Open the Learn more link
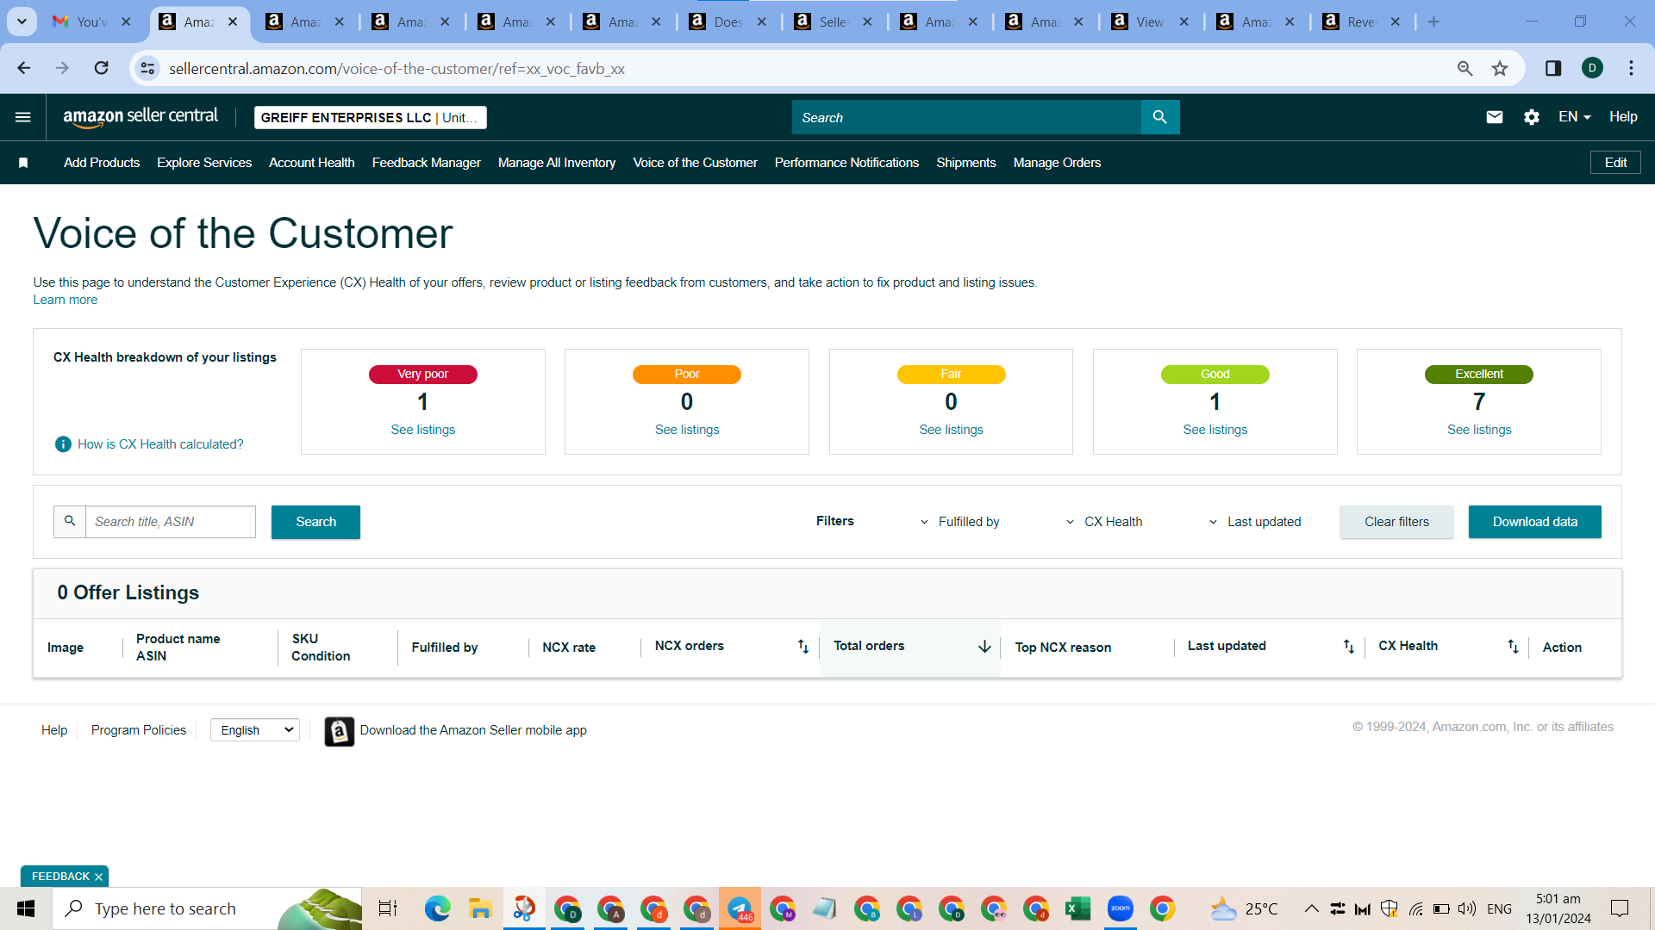The height and width of the screenshot is (930, 1655). coord(66,300)
